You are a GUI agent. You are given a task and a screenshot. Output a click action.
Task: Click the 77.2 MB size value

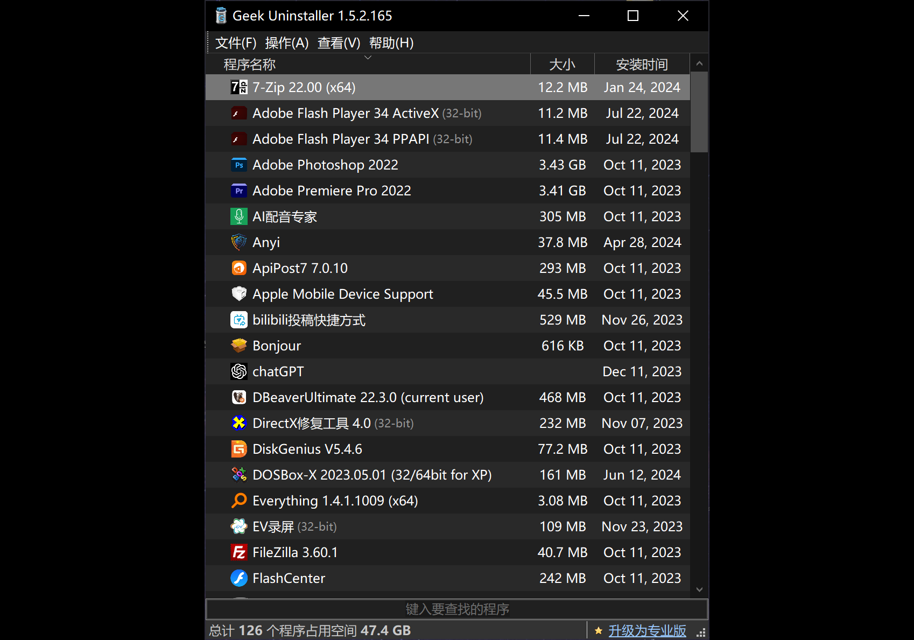coord(563,449)
